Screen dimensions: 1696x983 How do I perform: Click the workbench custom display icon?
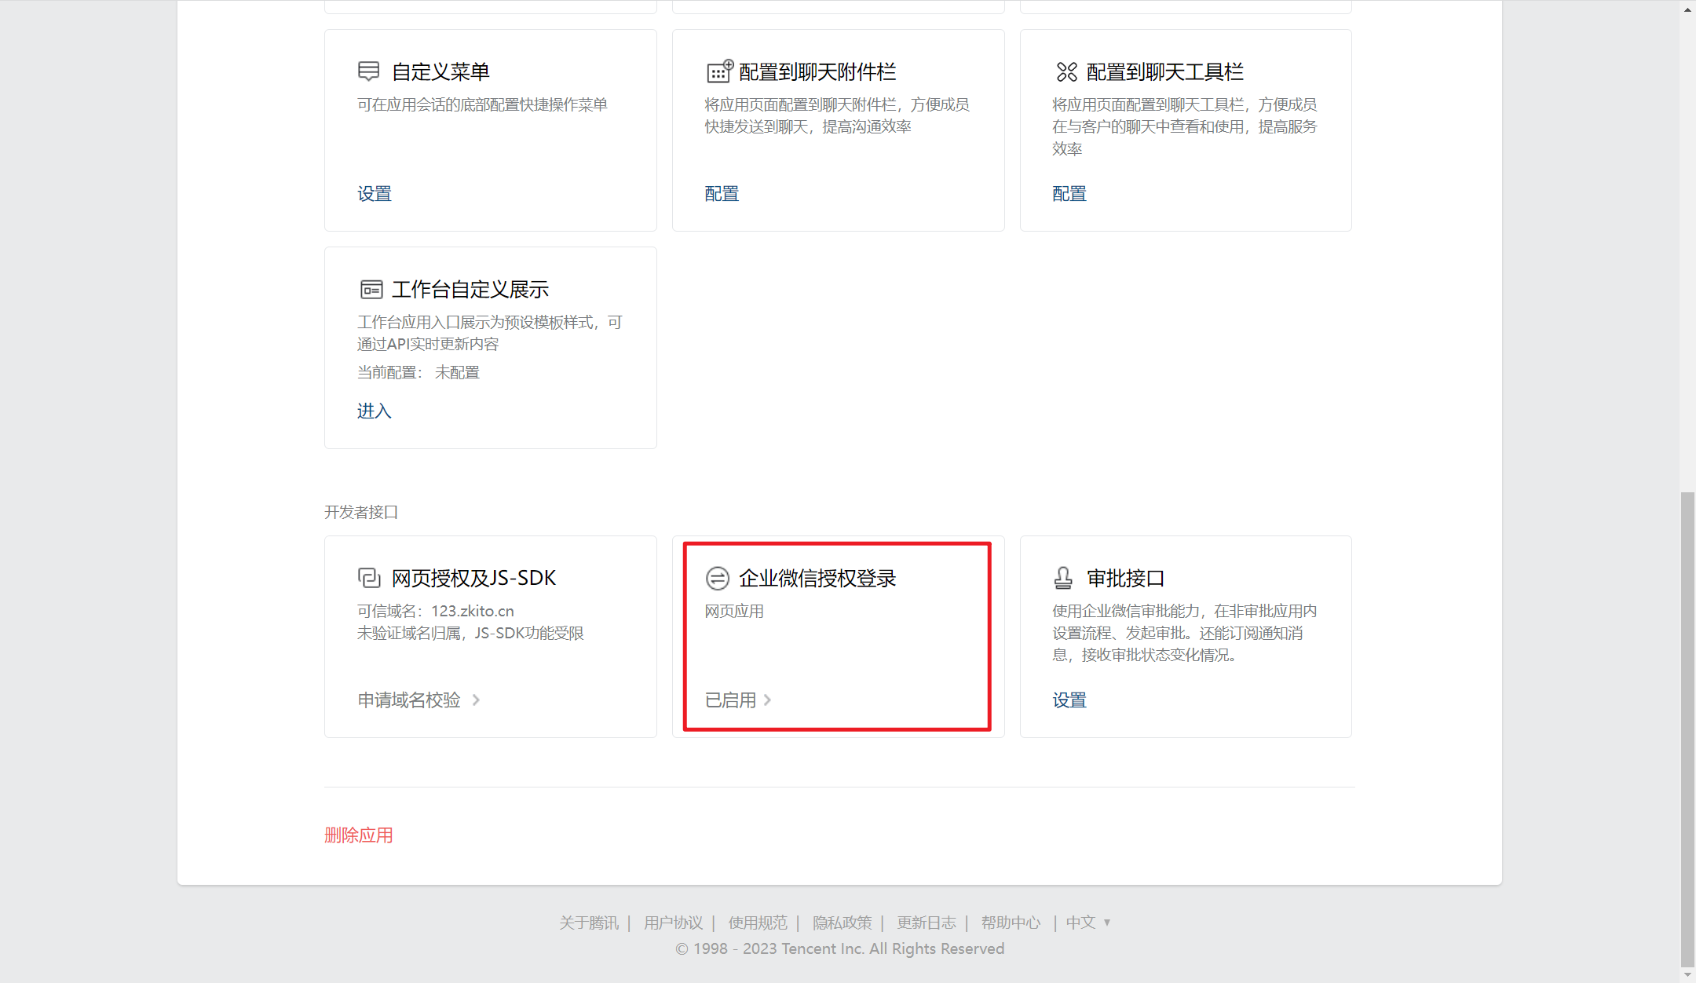[371, 289]
